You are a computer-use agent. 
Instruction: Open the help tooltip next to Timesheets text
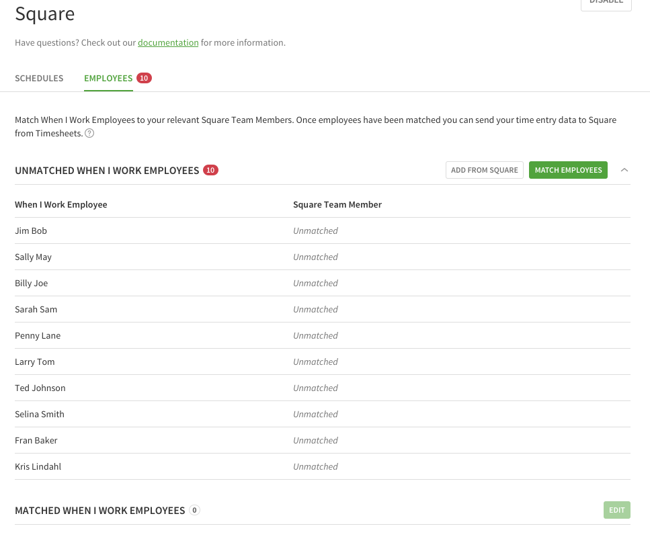[x=89, y=133]
